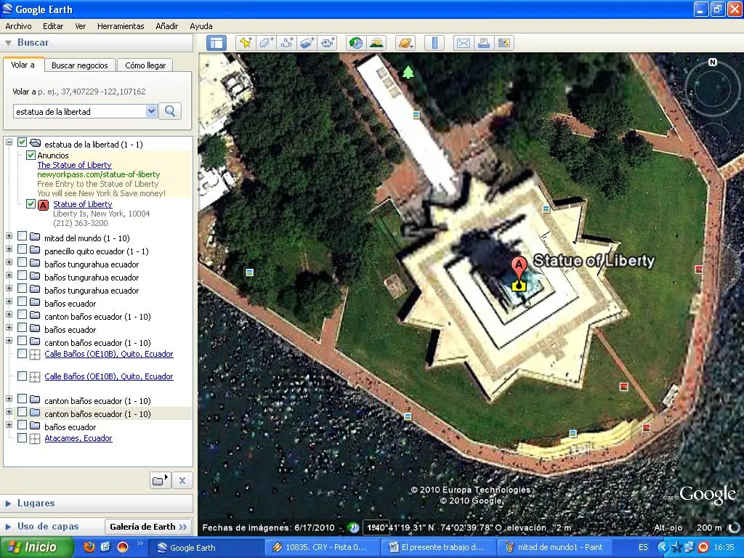This screenshot has height=558, width=744.
Task: Add a polygon with the polygon tool
Action: click(266, 43)
